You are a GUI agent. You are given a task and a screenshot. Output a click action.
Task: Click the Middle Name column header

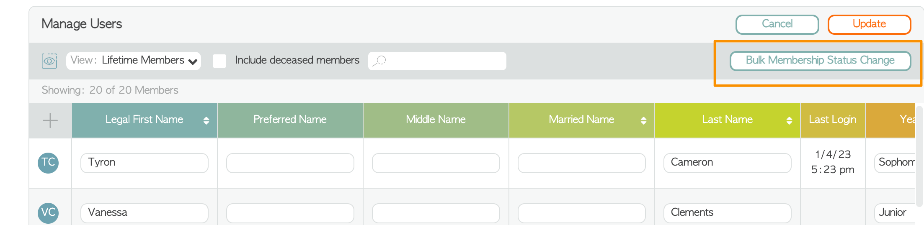(x=436, y=120)
